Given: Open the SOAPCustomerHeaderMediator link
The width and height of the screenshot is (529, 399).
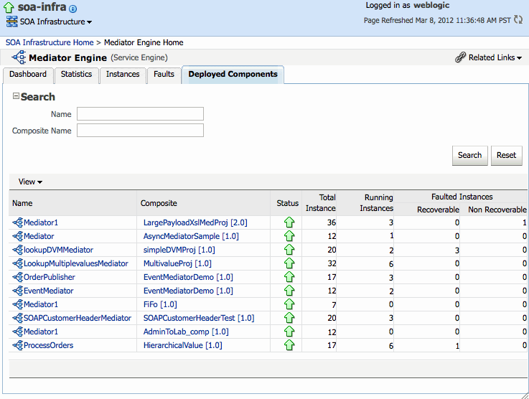Looking at the screenshot, I should coord(78,318).
